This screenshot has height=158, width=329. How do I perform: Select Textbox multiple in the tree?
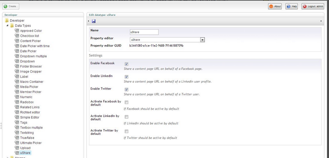(x=31, y=128)
